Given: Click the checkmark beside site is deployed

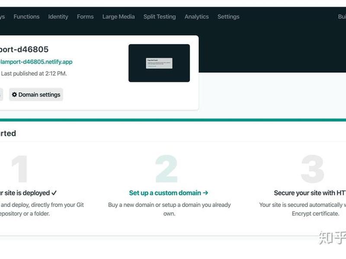Looking at the screenshot, I should [x=54, y=193].
